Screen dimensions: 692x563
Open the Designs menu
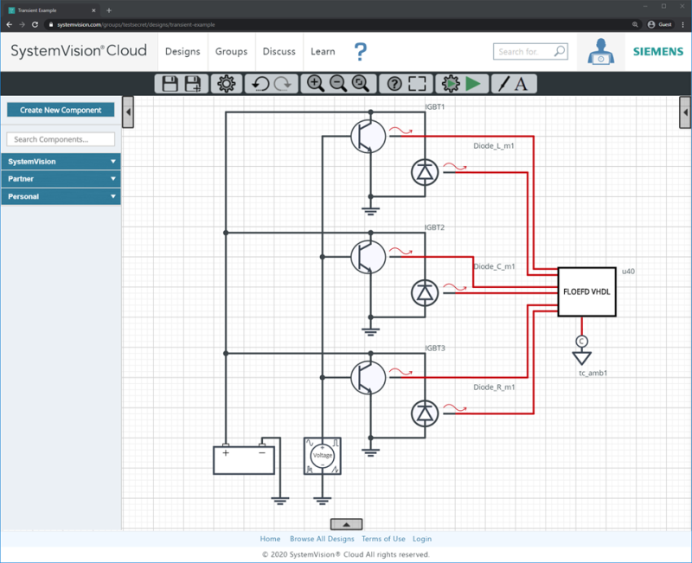(x=183, y=52)
